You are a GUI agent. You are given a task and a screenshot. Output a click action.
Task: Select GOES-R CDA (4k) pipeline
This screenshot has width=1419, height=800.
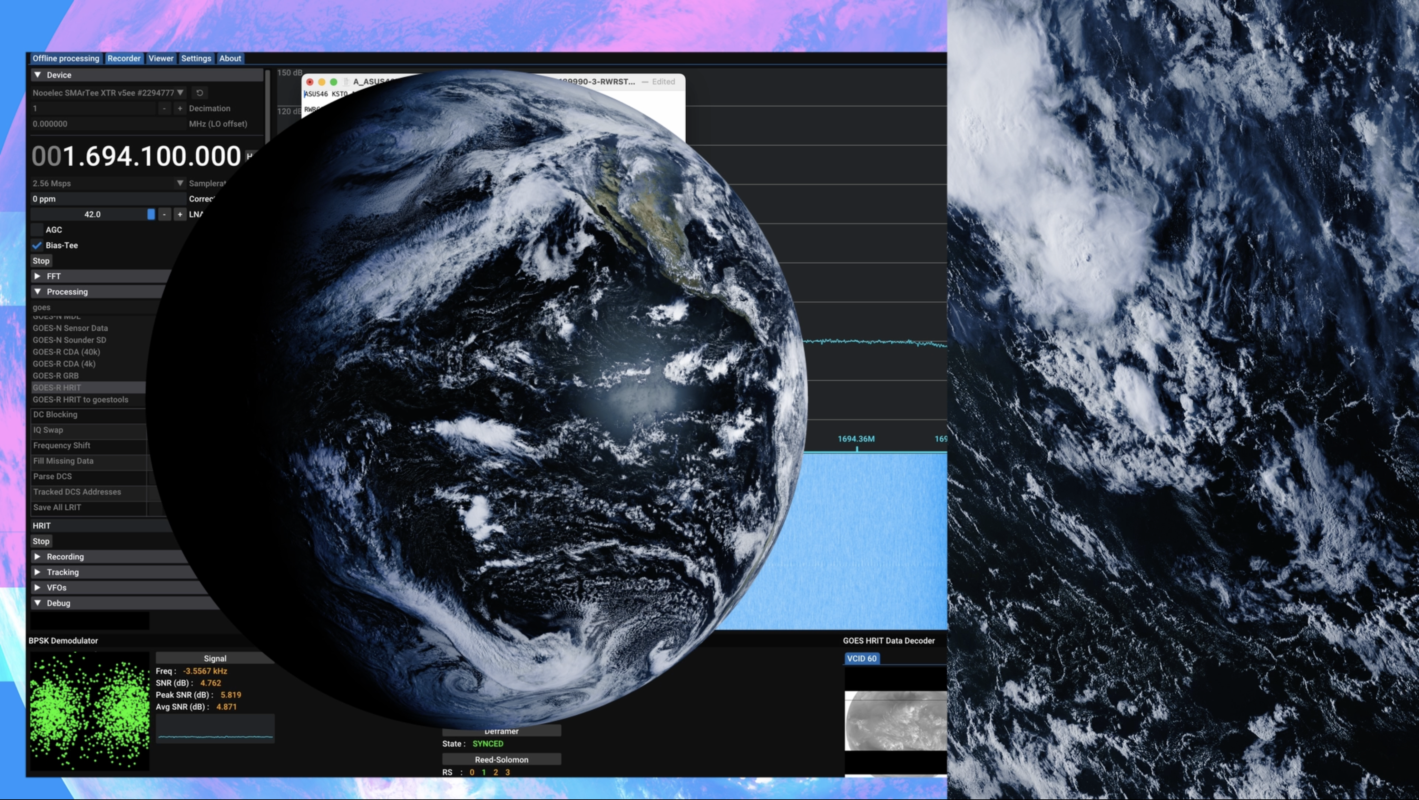click(x=64, y=364)
